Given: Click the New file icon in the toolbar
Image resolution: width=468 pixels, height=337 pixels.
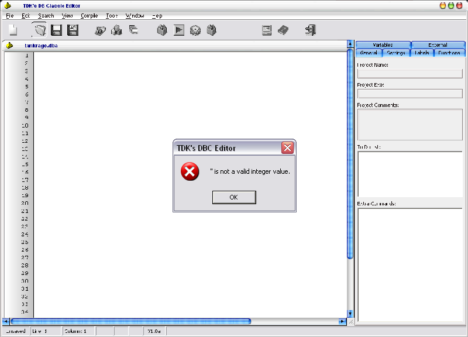Looking at the screenshot, I should (x=13, y=30).
